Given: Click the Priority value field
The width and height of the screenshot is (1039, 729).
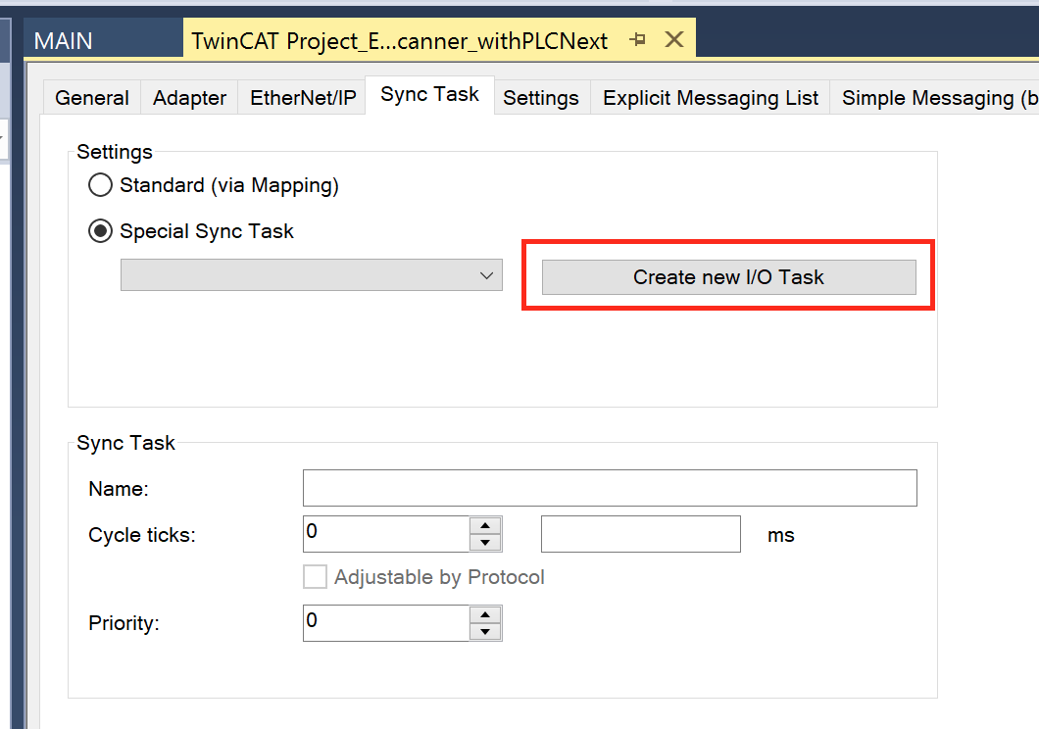Looking at the screenshot, I should pos(386,623).
